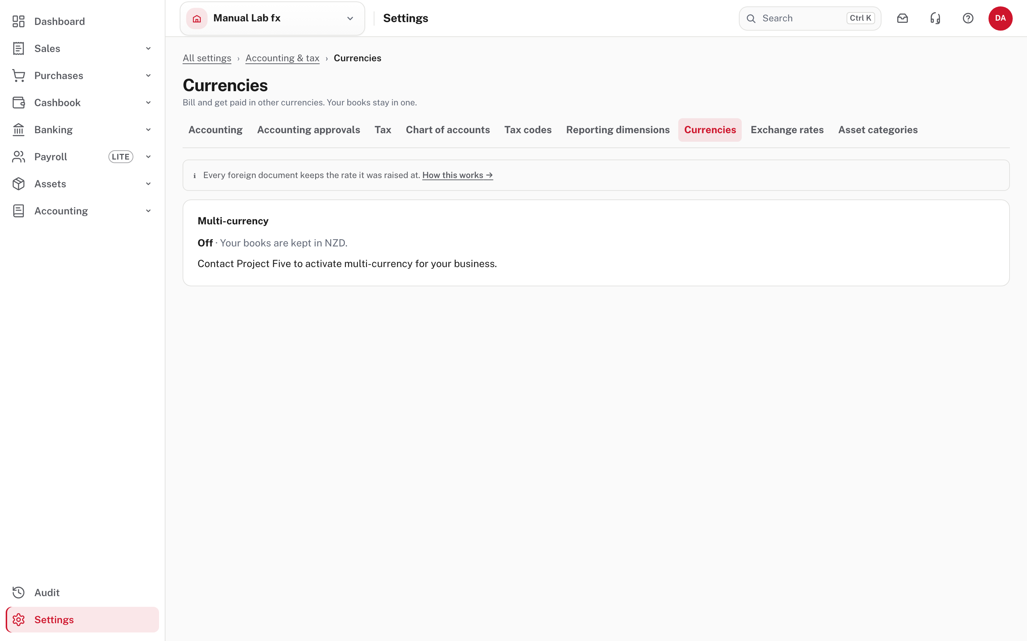Click the Manual Lab fx home icon
Image resolution: width=1027 pixels, height=641 pixels.
point(197,19)
